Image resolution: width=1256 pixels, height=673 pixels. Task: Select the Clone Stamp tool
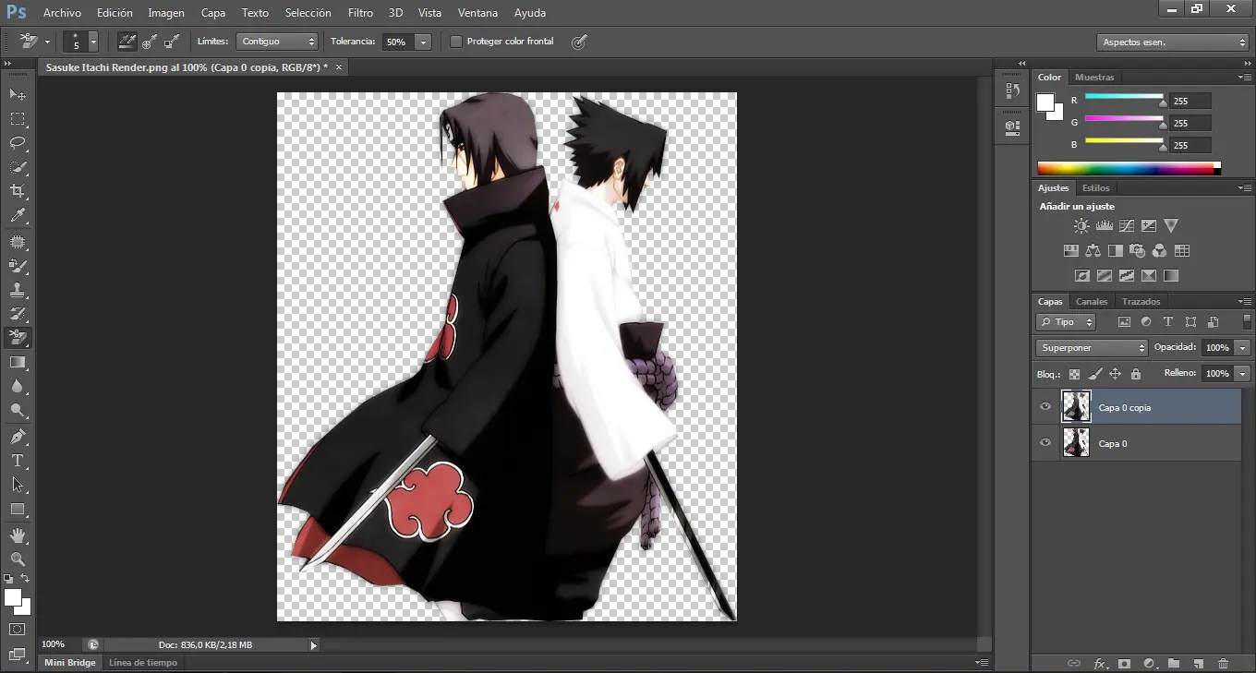[18, 290]
